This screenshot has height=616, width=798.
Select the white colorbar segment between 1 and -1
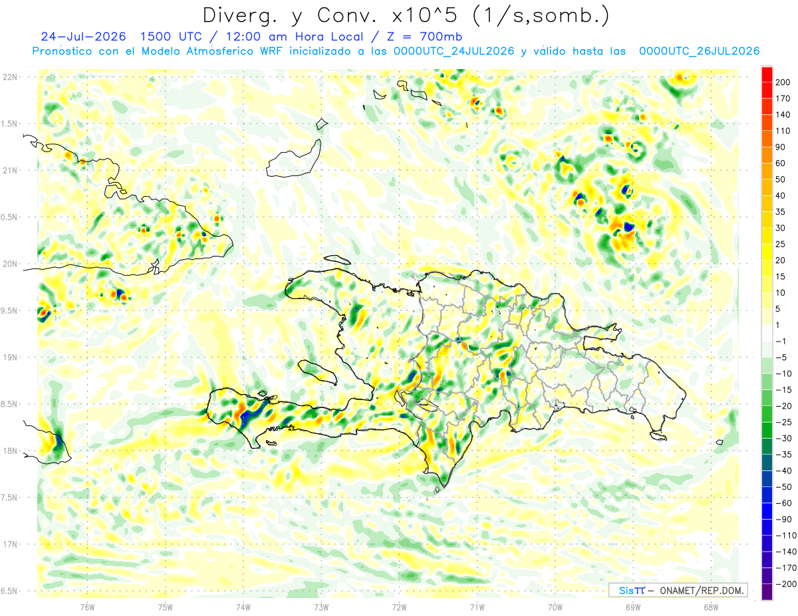767,333
